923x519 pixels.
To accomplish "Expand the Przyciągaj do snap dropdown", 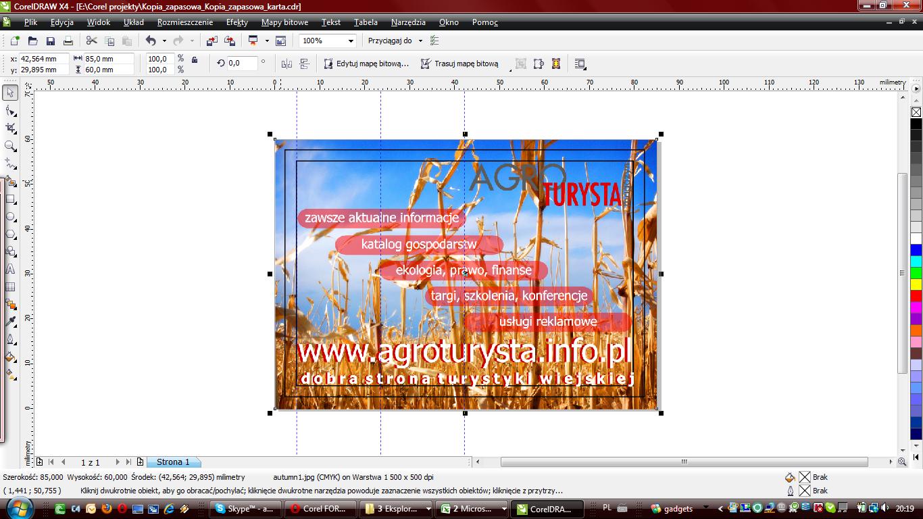I will [x=420, y=41].
